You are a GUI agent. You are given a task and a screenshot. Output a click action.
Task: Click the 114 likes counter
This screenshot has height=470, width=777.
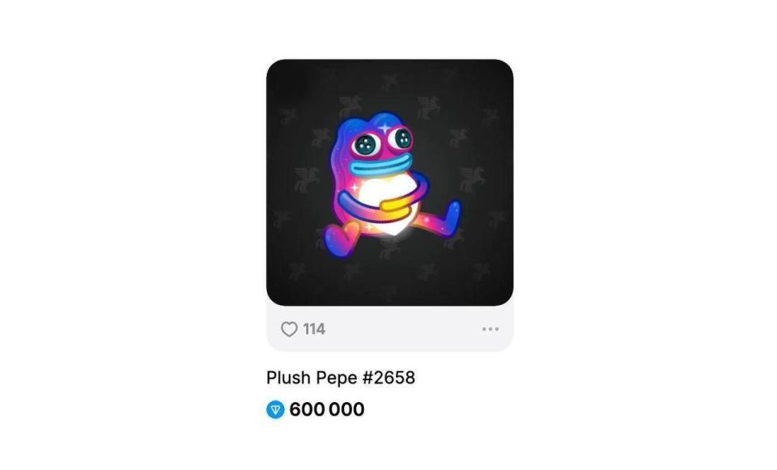click(x=314, y=329)
